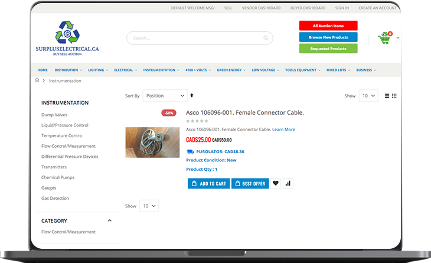
Task: Click Product Condition: New text
Action: [x=211, y=160]
